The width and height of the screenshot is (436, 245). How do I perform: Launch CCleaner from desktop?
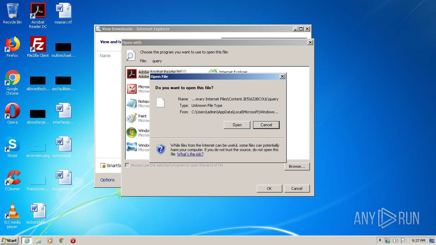point(12,180)
